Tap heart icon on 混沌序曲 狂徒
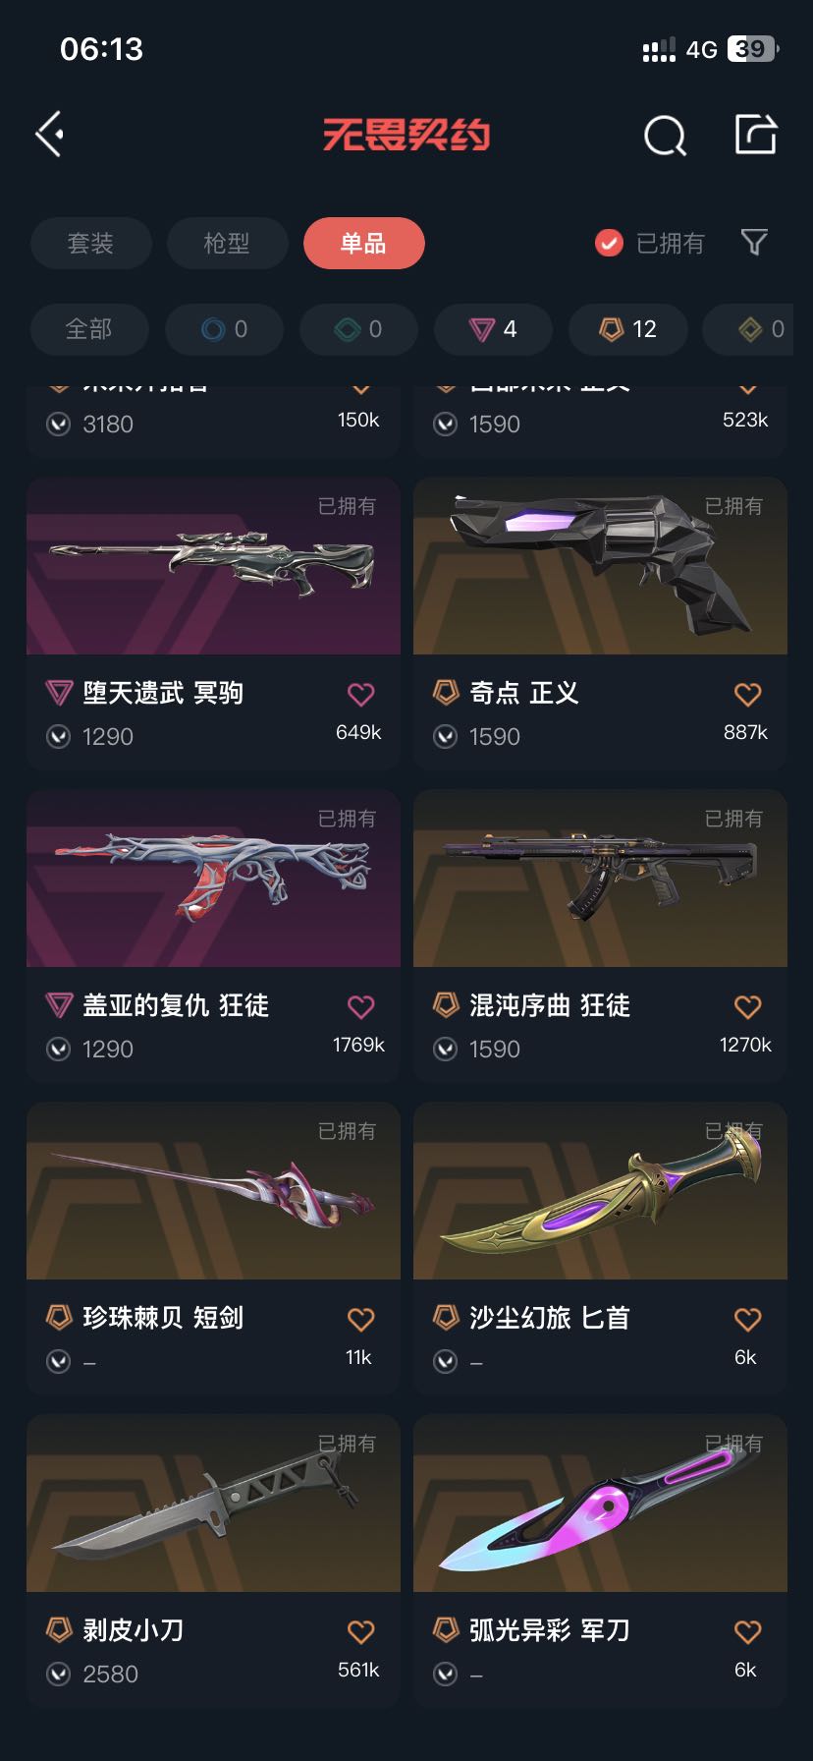This screenshot has width=813, height=1761. (748, 1006)
